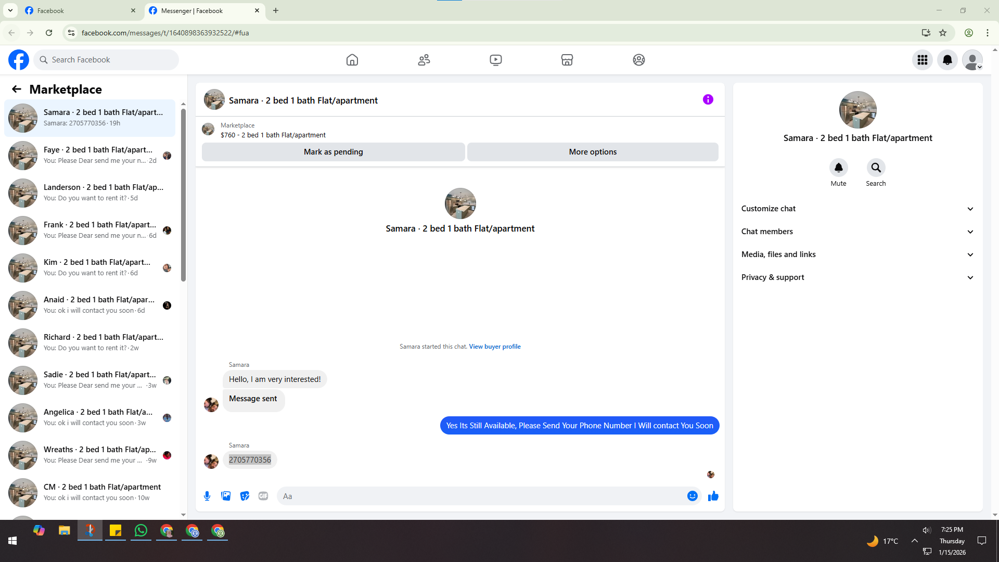Open the attach photo icon

226,496
